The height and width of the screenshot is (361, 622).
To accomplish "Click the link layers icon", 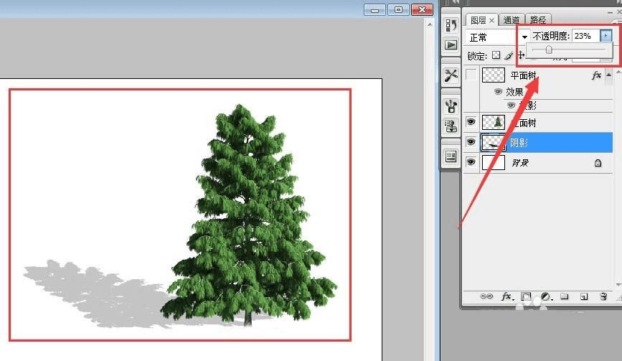I will coord(486,296).
